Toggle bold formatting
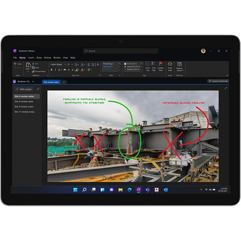This screenshot has width=241, height=241. 51,69
